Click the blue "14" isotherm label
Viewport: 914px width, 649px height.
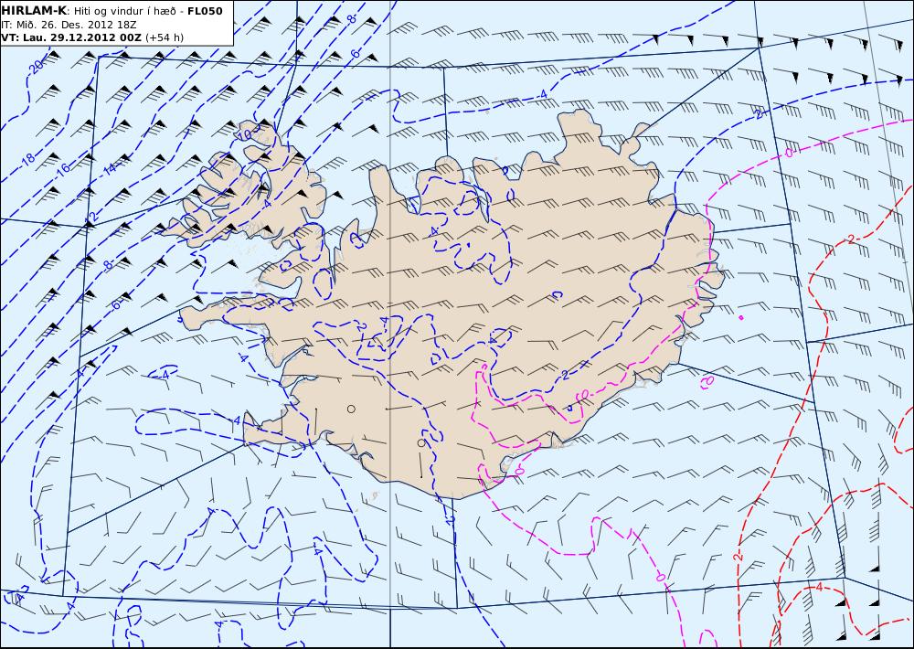point(111,168)
